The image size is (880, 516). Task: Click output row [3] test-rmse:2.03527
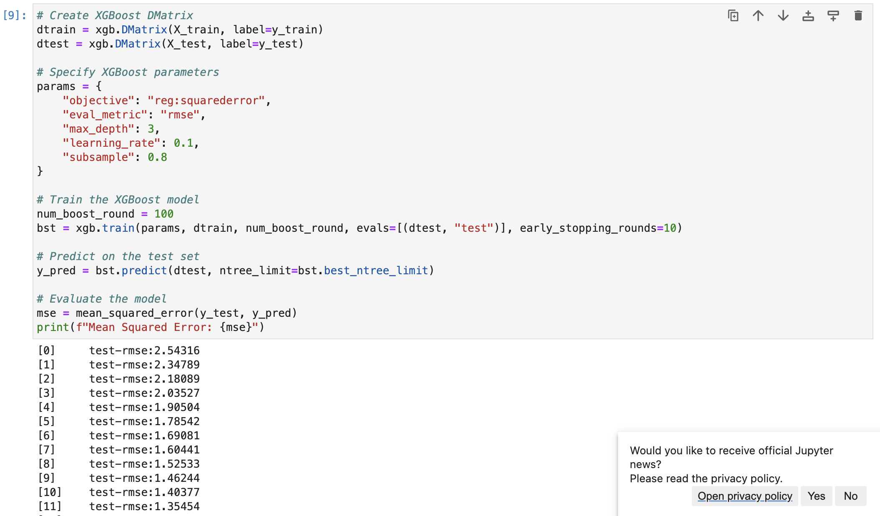119,393
